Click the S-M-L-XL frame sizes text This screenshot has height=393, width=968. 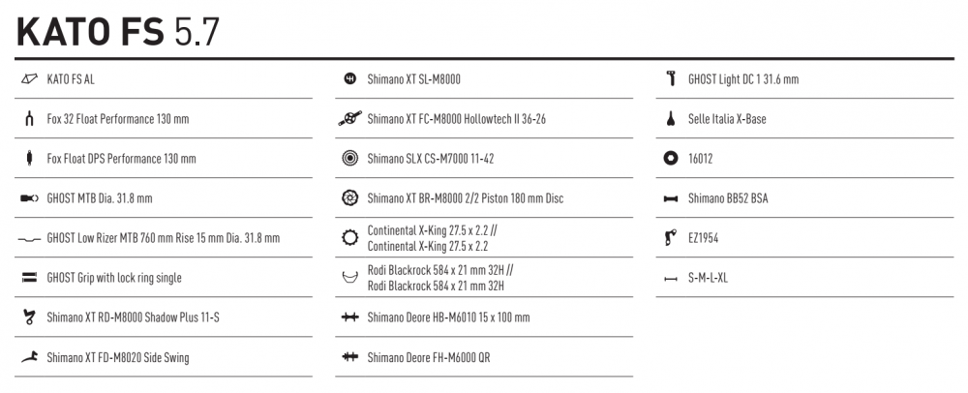tap(708, 278)
